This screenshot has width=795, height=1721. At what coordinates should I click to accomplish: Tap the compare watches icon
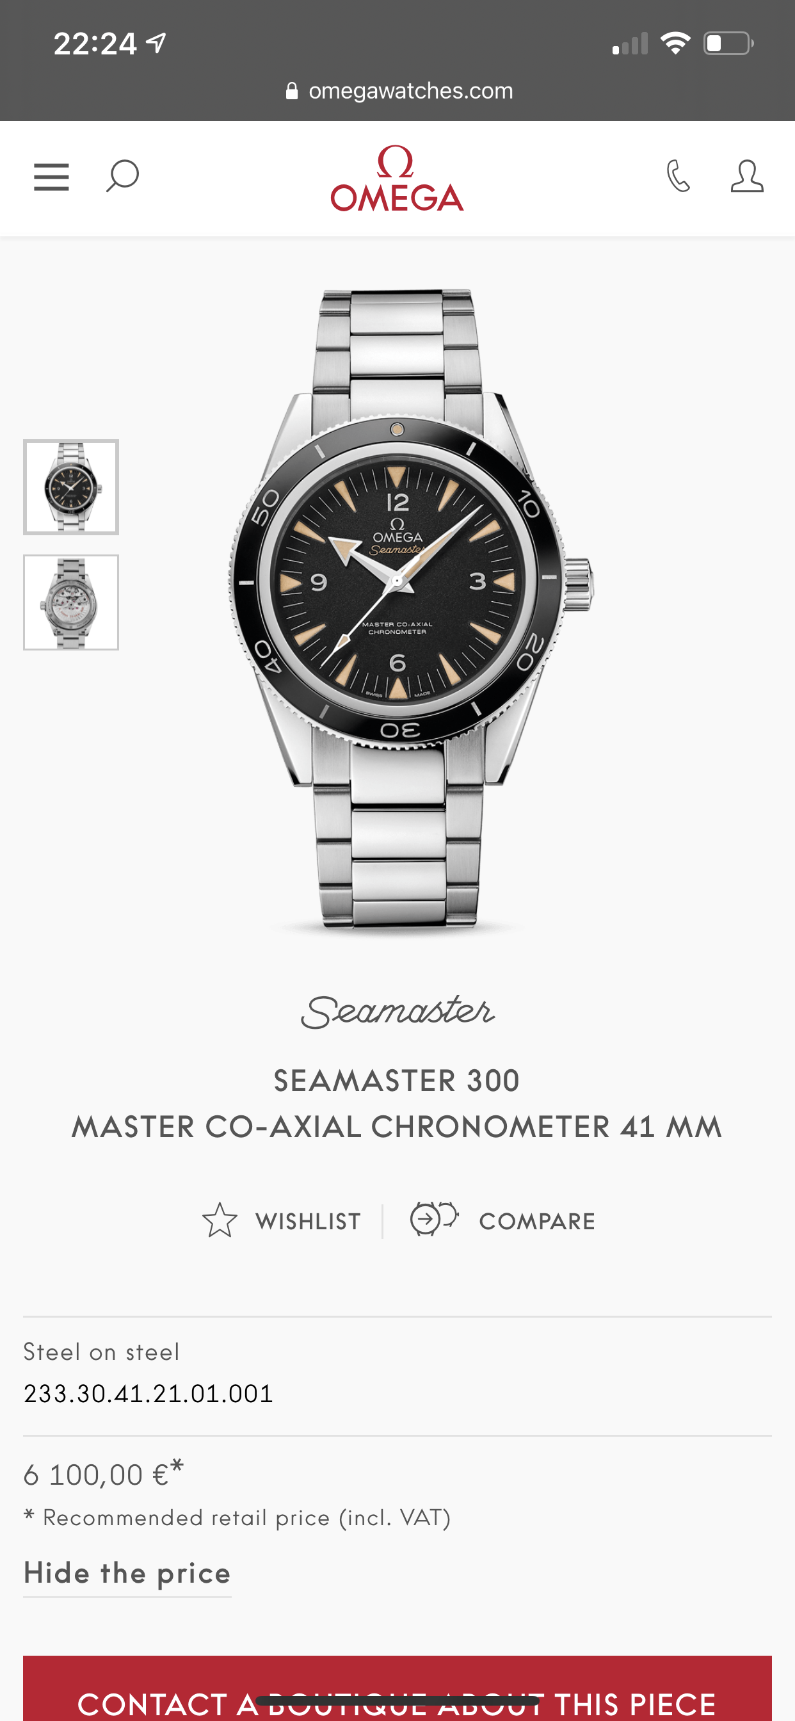tap(434, 1218)
